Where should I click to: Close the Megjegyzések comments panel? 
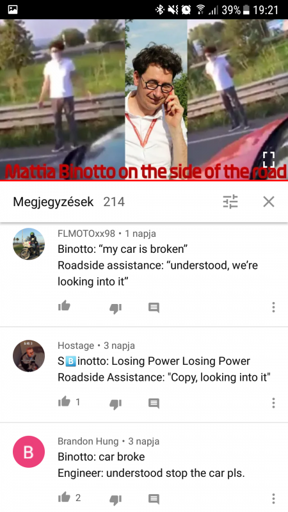click(269, 202)
